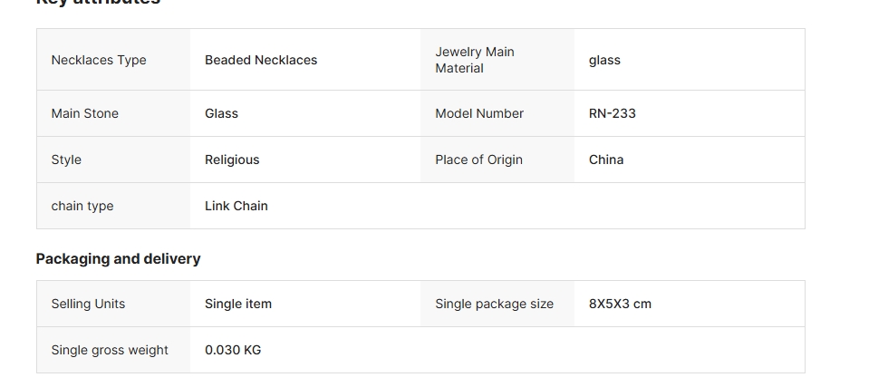Click the Necklaces Type label cell
Image resolution: width=888 pixels, height=387 pixels.
click(x=99, y=60)
